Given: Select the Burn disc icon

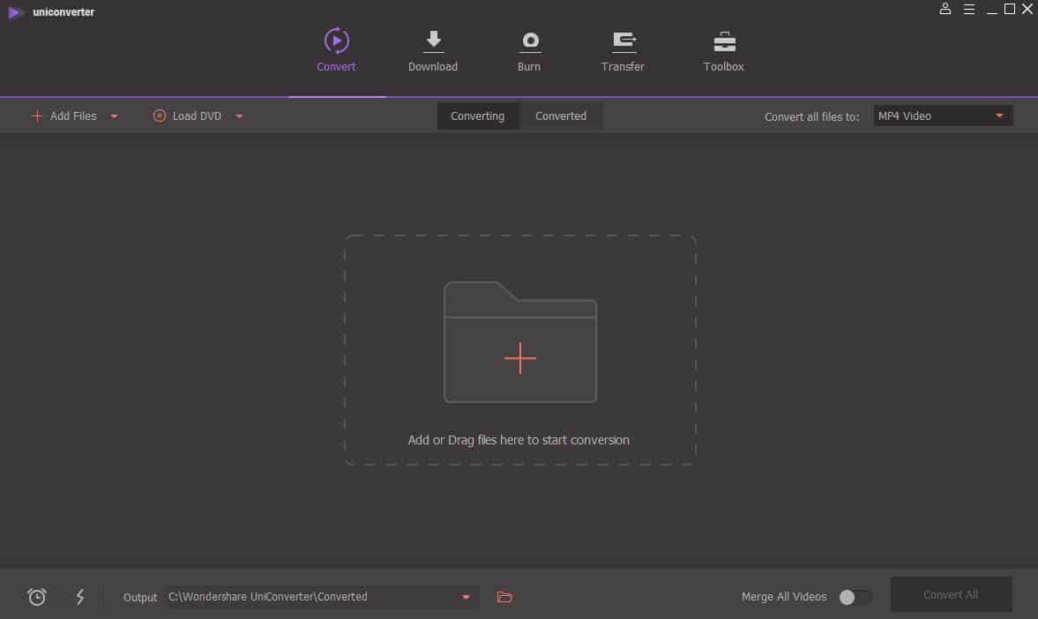Looking at the screenshot, I should (x=529, y=41).
